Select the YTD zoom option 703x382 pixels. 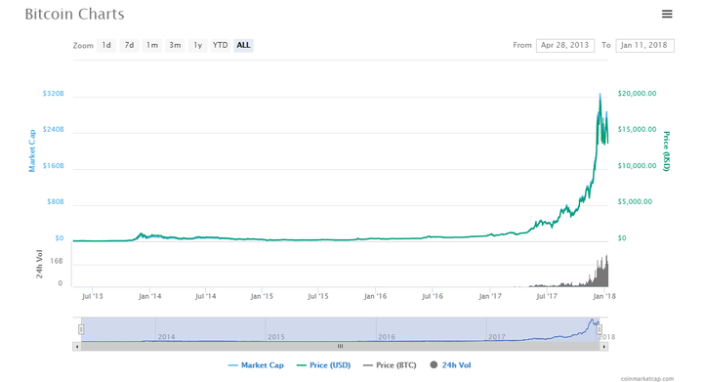(220, 45)
